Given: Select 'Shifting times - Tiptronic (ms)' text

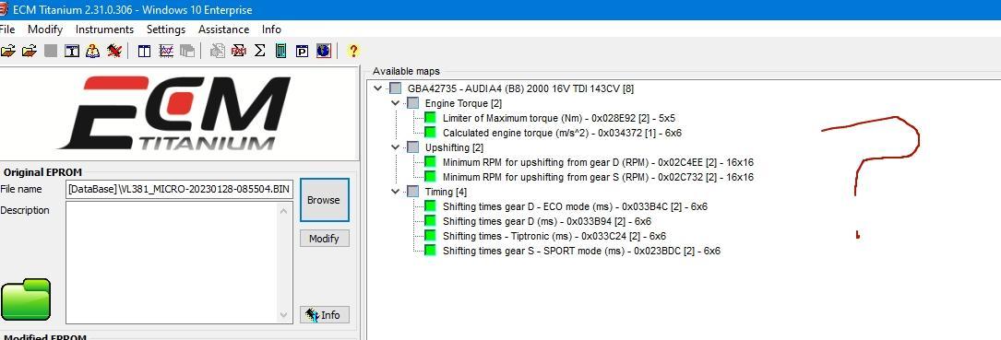Looking at the screenshot, I should [x=554, y=235].
